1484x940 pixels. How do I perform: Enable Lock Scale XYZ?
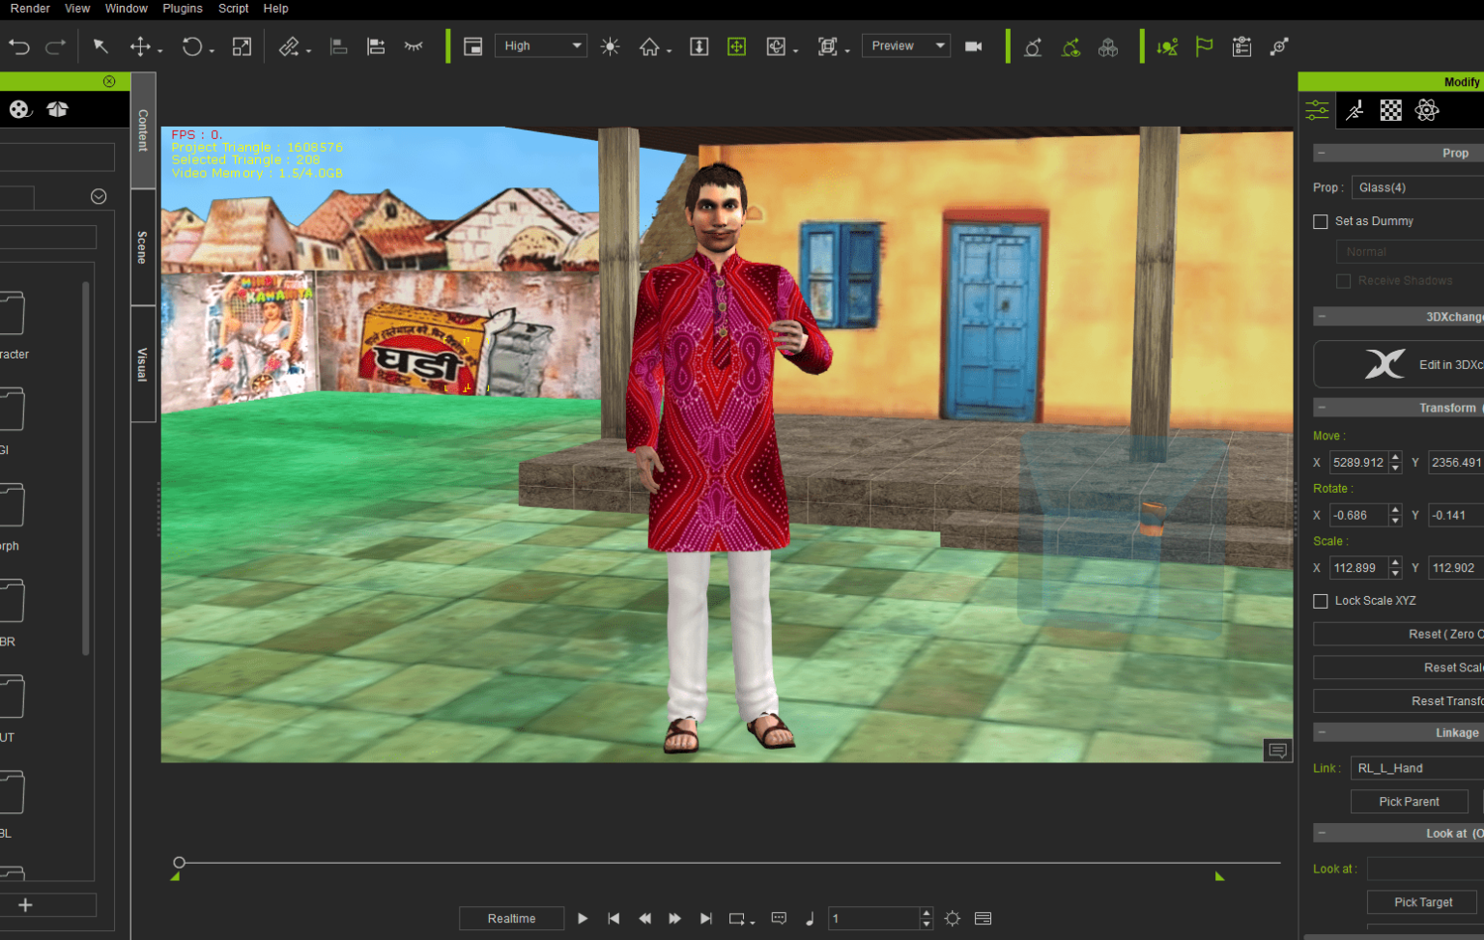1321,601
